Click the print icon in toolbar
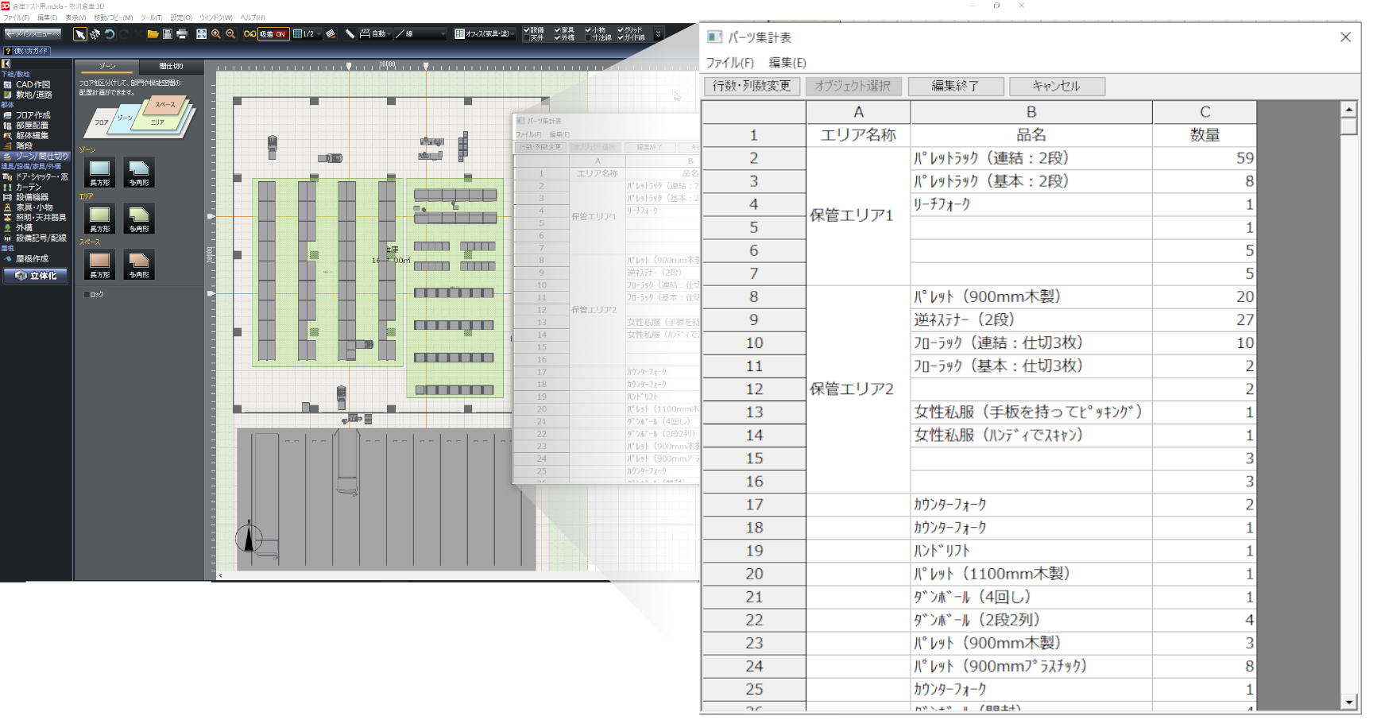The height and width of the screenshot is (724, 1373). (182, 34)
